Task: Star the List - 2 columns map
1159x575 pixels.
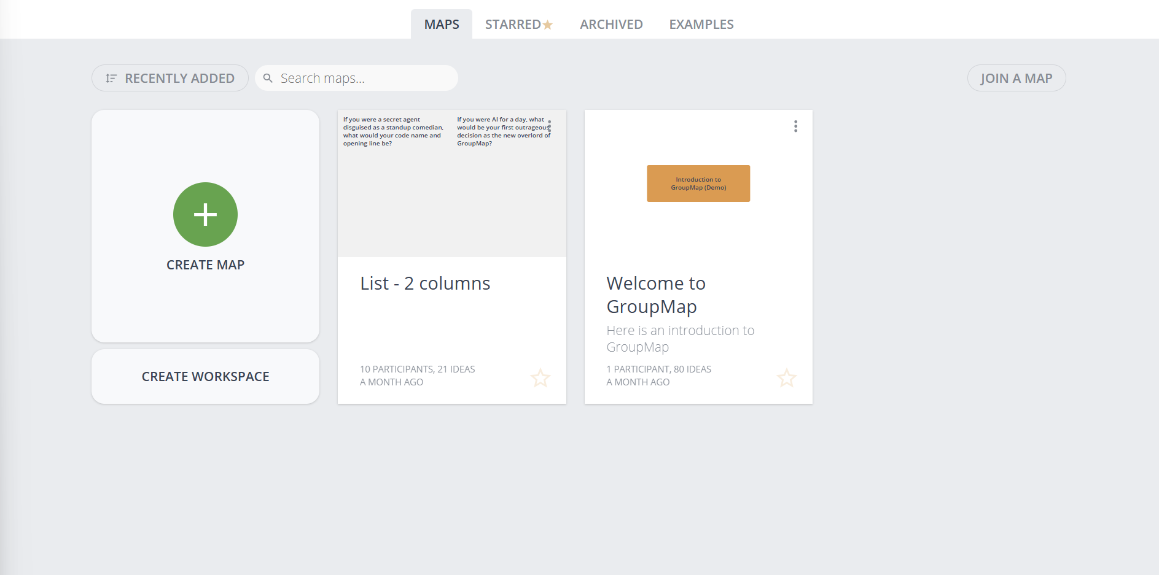Action: (540, 378)
